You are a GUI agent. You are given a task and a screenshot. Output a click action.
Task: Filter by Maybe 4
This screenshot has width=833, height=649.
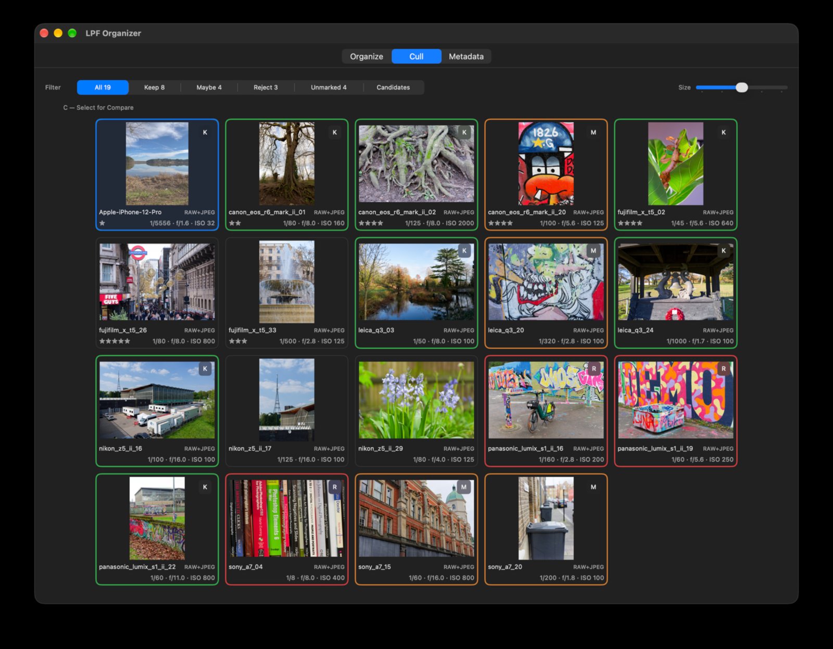point(209,87)
